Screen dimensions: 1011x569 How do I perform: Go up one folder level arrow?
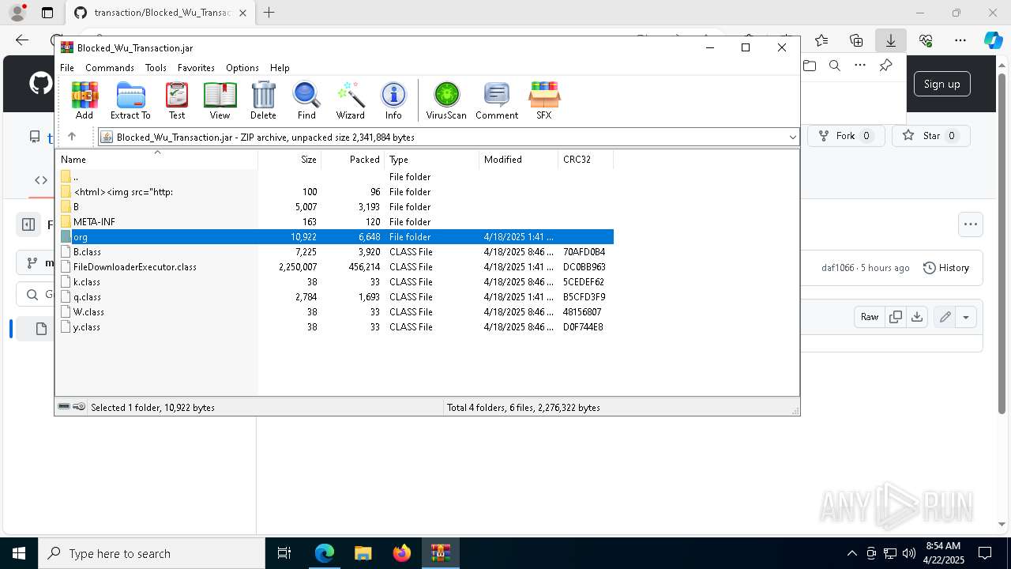point(72,137)
